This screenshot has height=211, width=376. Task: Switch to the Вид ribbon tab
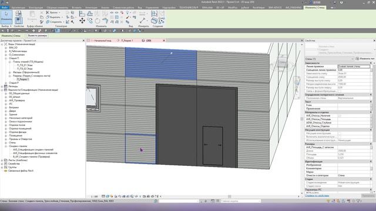click(x=140, y=8)
